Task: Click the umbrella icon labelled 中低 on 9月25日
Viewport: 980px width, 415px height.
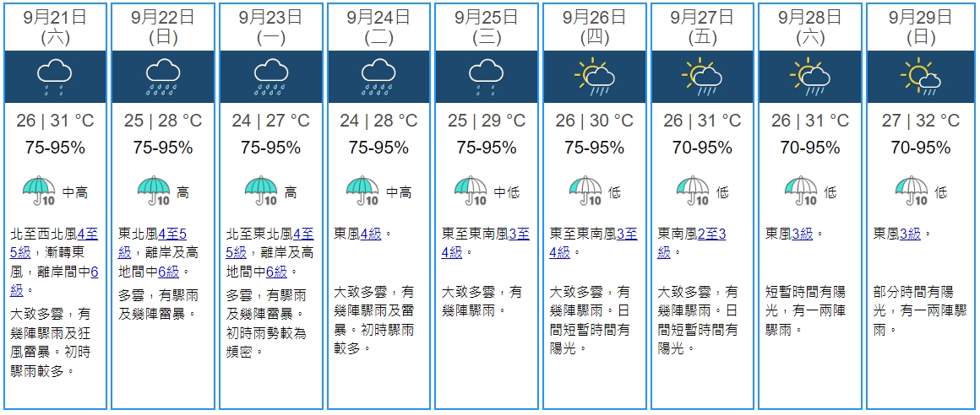Action: [471, 191]
